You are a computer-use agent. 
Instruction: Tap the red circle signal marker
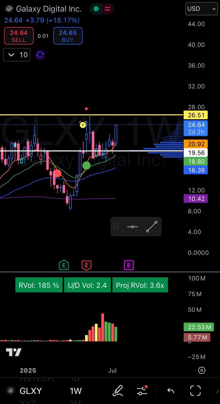click(57, 173)
